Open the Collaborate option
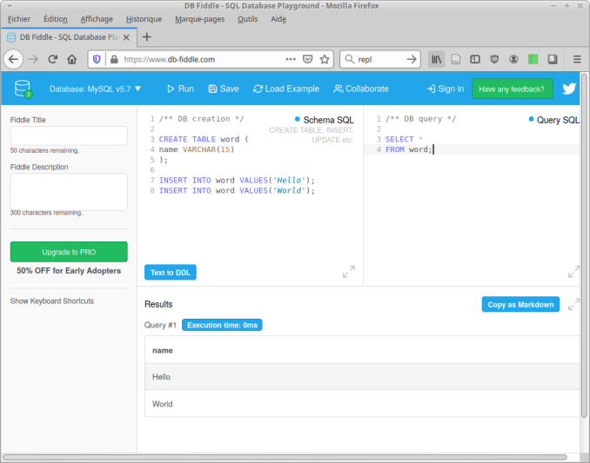Image resolution: width=590 pixels, height=463 pixels. point(361,89)
